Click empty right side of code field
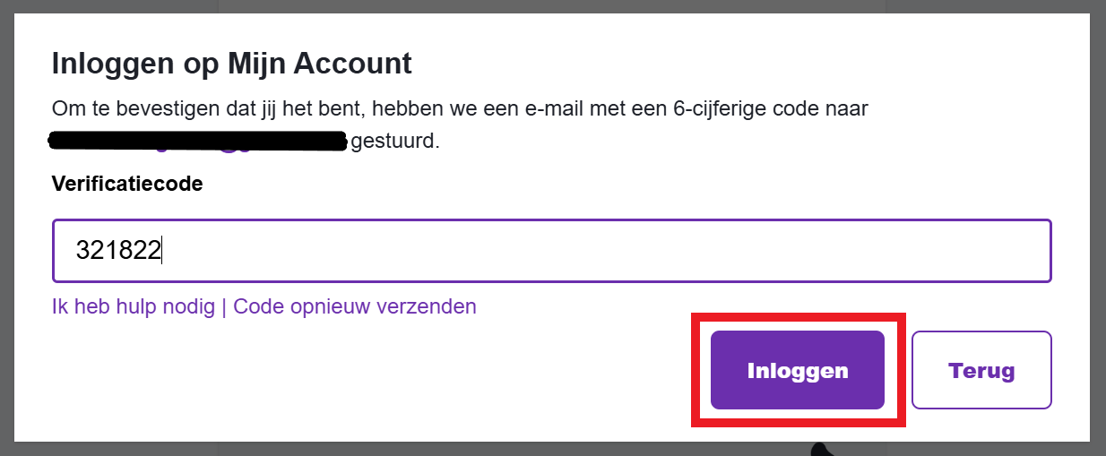 807,251
